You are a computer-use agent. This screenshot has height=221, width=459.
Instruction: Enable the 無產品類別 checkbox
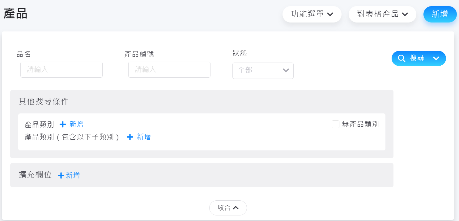(335, 125)
